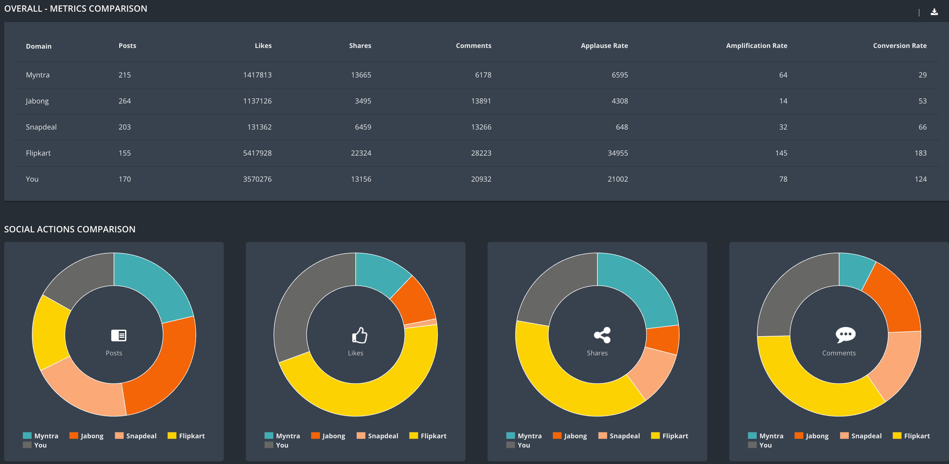Click the Posts document icon in donut center
The image size is (949, 464).
point(119,335)
